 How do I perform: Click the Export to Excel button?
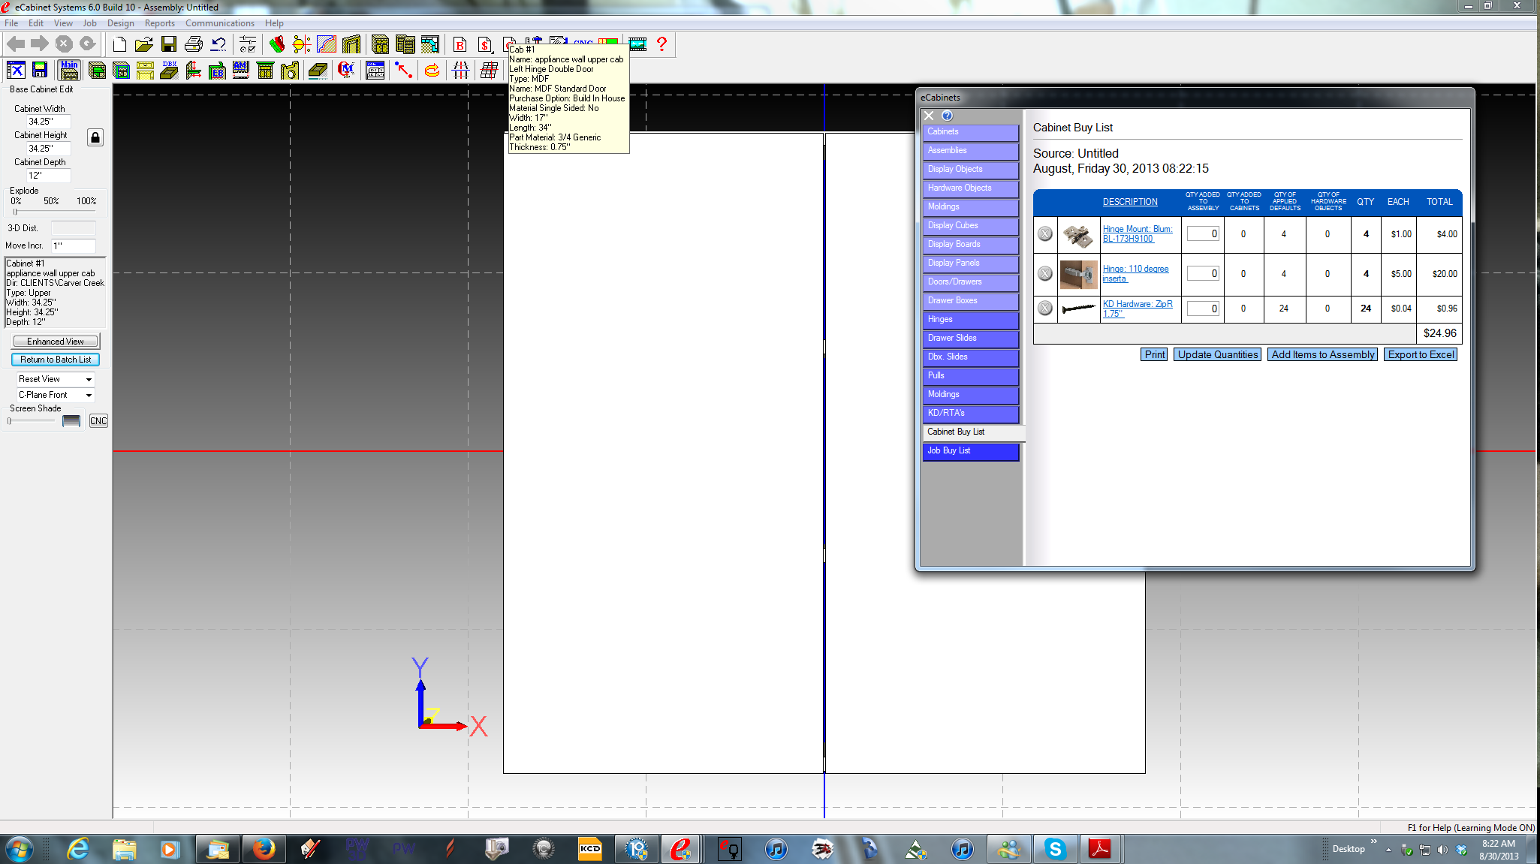pyautogui.click(x=1421, y=355)
